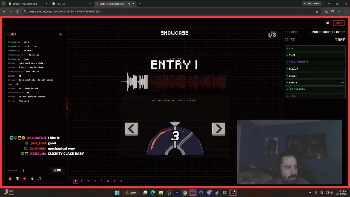350x197 pixels.
Task: Select player PlayTheMusiq in the lobby list
Action: tap(315, 62)
